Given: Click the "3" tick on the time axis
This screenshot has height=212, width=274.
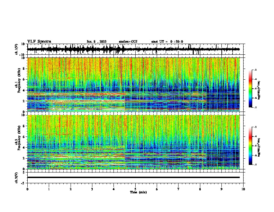Looking at the screenshot, I should coord(92,189).
